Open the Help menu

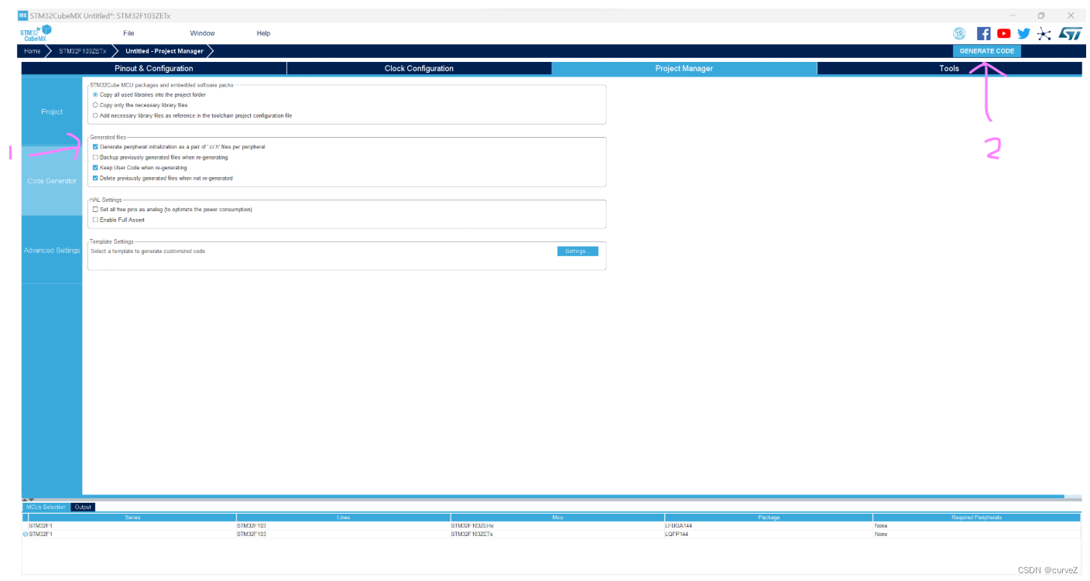pos(263,33)
